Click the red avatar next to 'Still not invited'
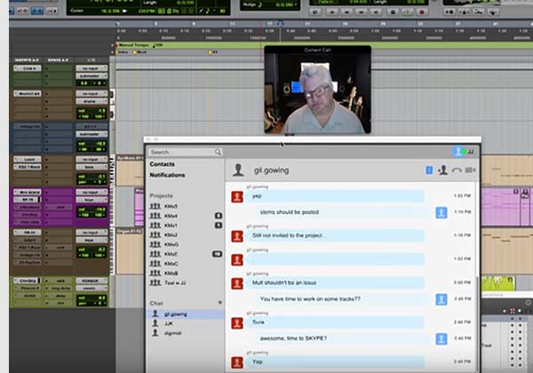The image size is (533, 373). click(237, 237)
